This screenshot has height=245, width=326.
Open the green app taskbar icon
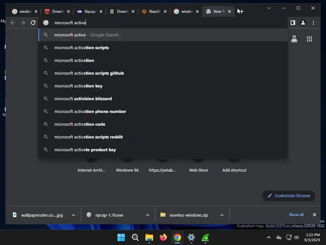click(205, 237)
